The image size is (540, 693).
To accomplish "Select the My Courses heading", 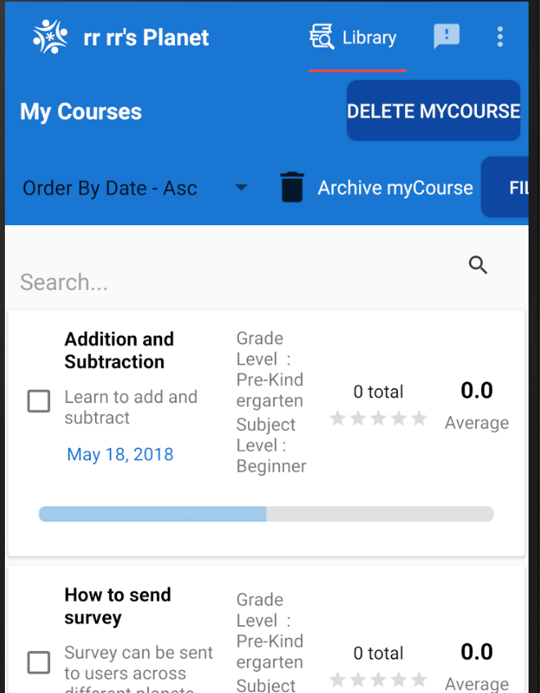I will 80,111.
